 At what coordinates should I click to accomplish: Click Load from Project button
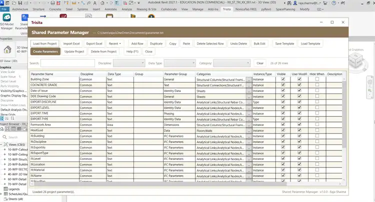tap(44, 43)
